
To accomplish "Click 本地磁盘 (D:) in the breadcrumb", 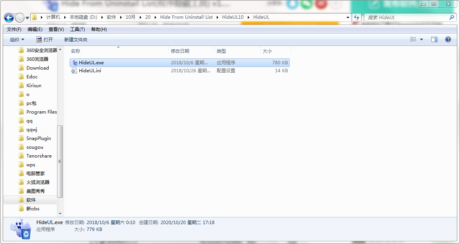I will click(83, 18).
